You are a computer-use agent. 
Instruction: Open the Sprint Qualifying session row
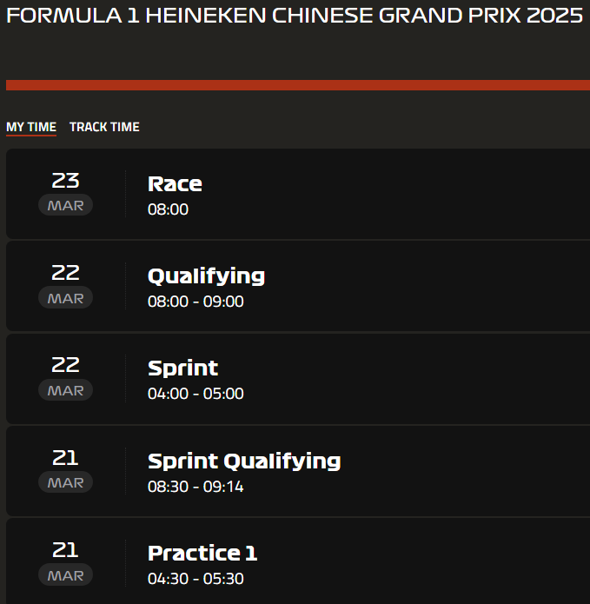pos(298,471)
